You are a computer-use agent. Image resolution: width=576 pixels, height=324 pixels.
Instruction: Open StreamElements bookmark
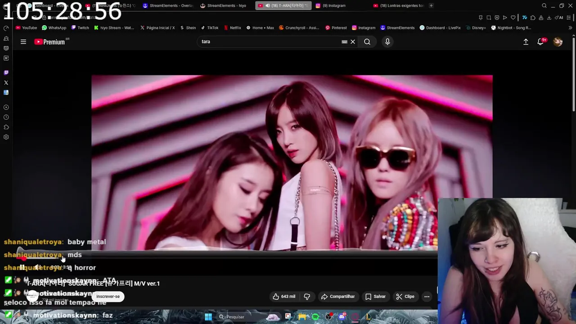pos(397,27)
